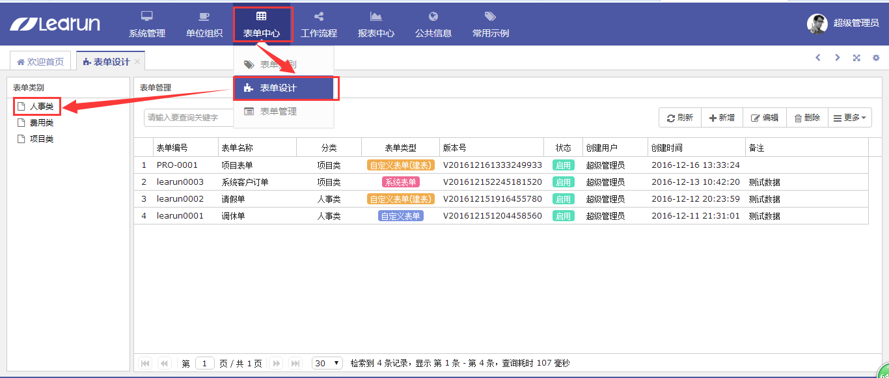Select the 费用类 category
This screenshot has height=378, width=889.
click(41, 122)
